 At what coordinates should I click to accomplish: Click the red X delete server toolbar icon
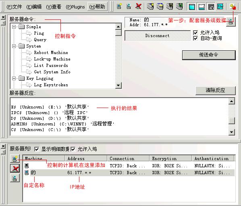(139, 6)
